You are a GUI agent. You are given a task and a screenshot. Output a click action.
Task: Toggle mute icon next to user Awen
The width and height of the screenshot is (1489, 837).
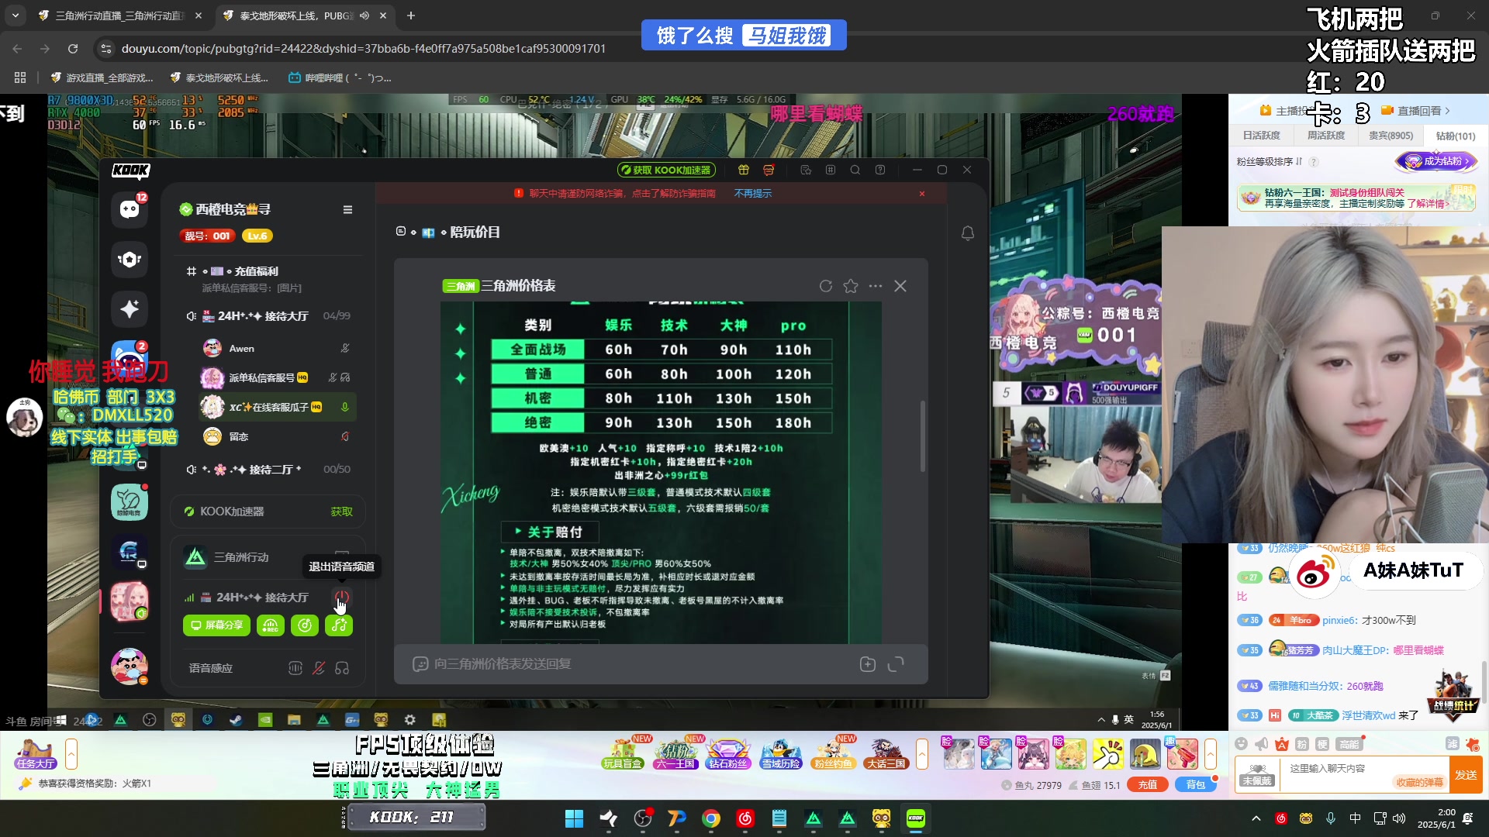345,349
